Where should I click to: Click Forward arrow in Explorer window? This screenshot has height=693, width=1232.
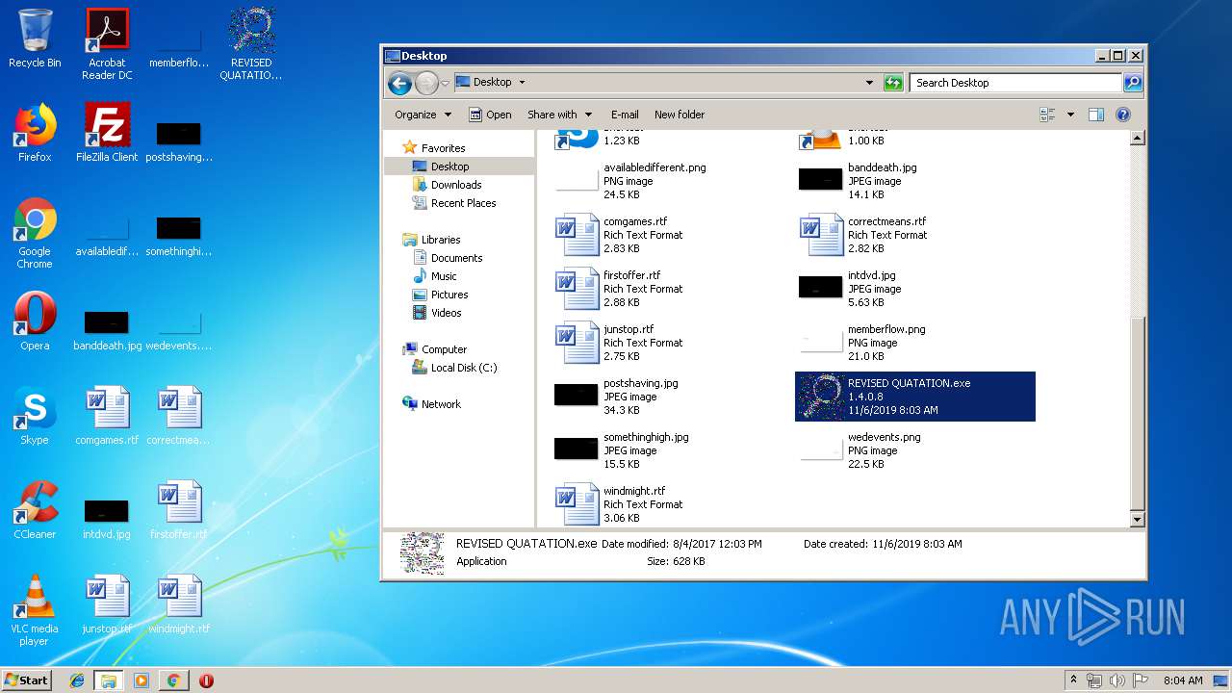[x=426, y=83]
